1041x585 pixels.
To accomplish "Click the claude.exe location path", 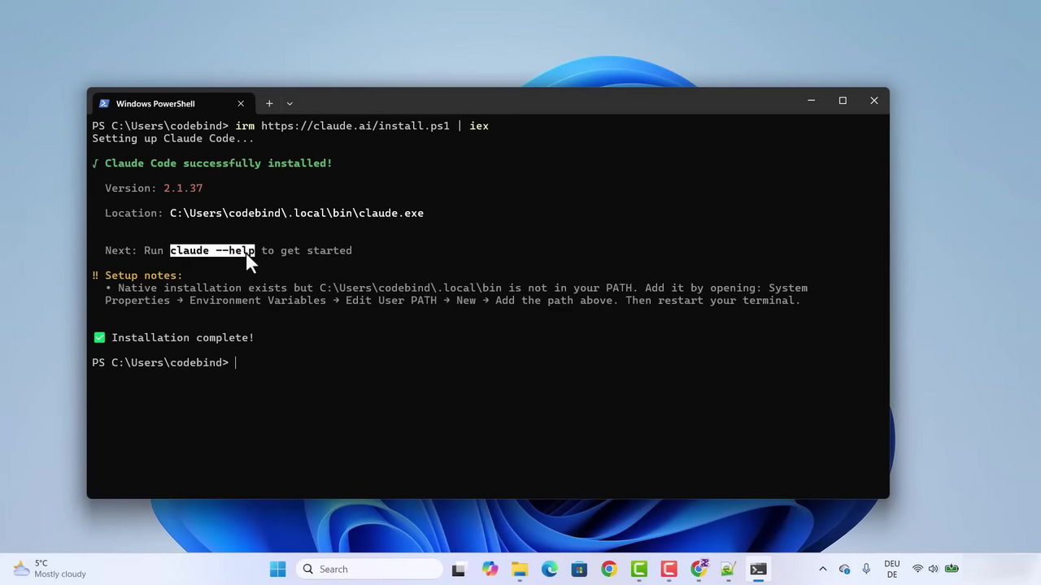I will tap(297, 213).
